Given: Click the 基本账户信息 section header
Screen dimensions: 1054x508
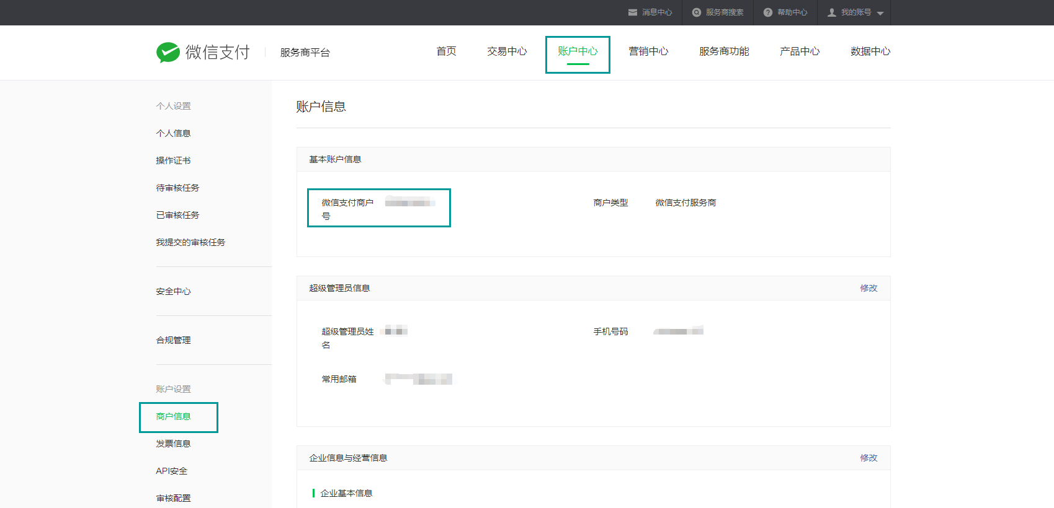Looking at the screenshot, I should point(335,159).
